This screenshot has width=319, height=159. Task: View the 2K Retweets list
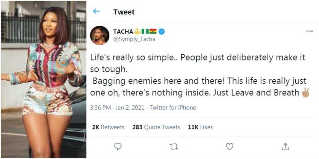click(108, 127)
